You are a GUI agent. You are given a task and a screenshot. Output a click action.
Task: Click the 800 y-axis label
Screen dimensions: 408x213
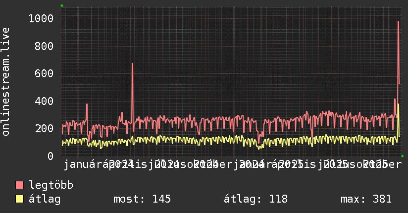pyautogui.click(x=44, y=46)
